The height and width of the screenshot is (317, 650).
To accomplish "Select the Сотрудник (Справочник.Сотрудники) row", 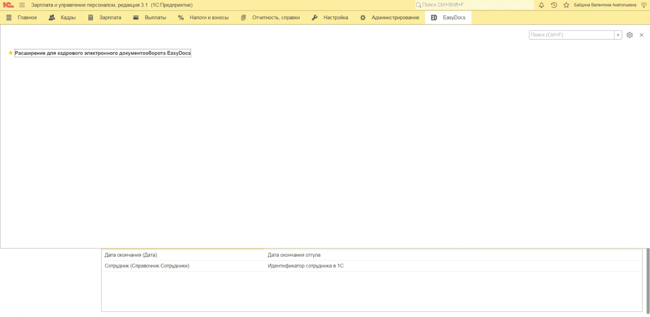I will 147,266.
